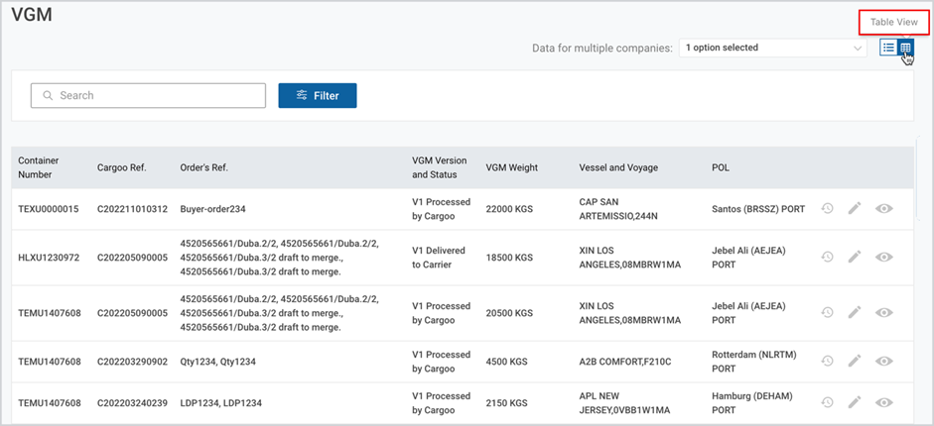Click the pencil icon for HLXU1230972

click(x=855, y=257)
